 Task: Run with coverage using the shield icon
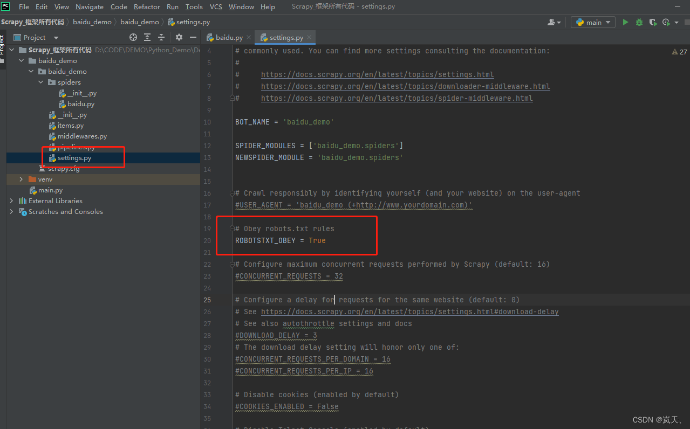[x=653, y=22]
